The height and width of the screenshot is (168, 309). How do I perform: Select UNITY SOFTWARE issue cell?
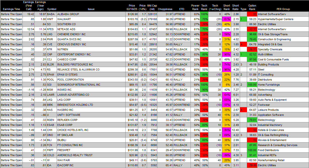[91, 115]
